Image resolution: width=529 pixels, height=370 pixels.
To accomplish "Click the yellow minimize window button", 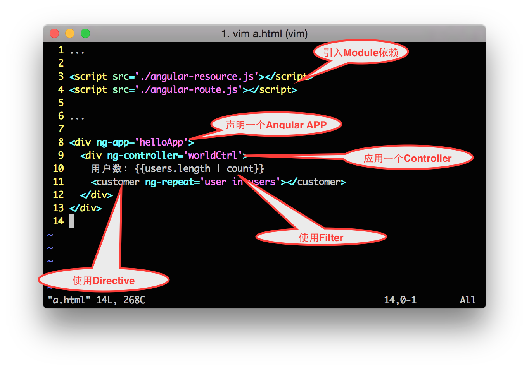I will coord(70,34).
